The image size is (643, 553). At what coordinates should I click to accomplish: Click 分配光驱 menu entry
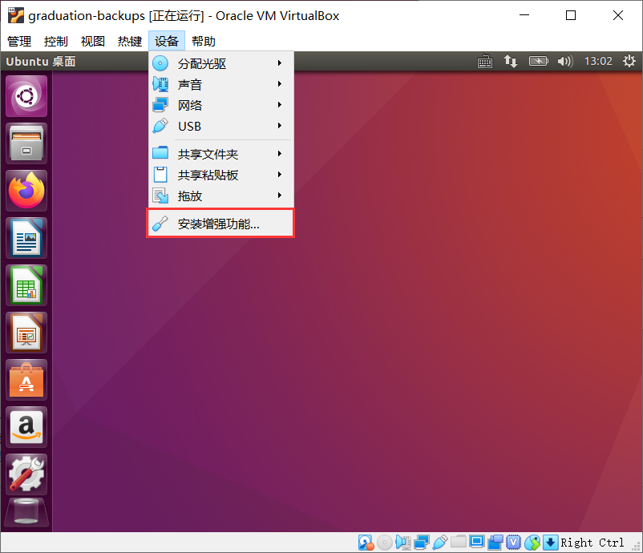point(220,63)
